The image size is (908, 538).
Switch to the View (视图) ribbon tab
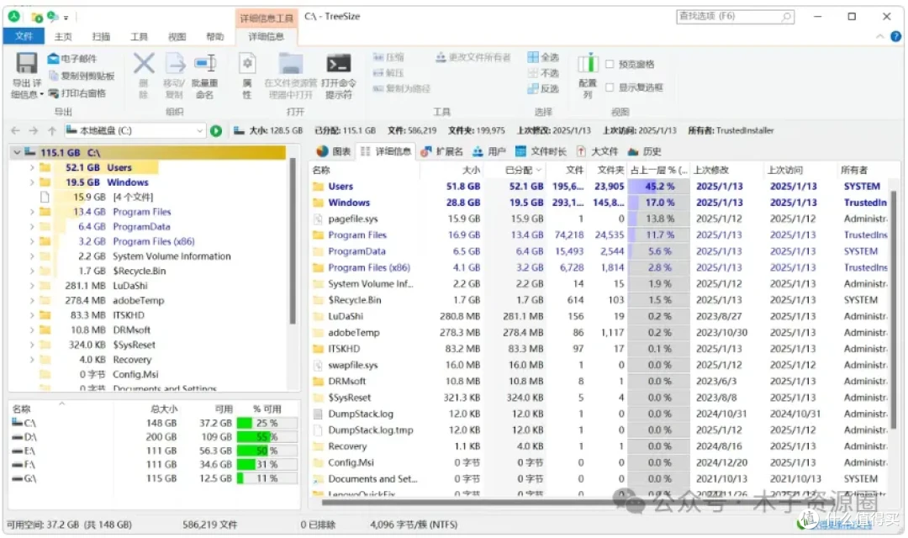(177, 36)
